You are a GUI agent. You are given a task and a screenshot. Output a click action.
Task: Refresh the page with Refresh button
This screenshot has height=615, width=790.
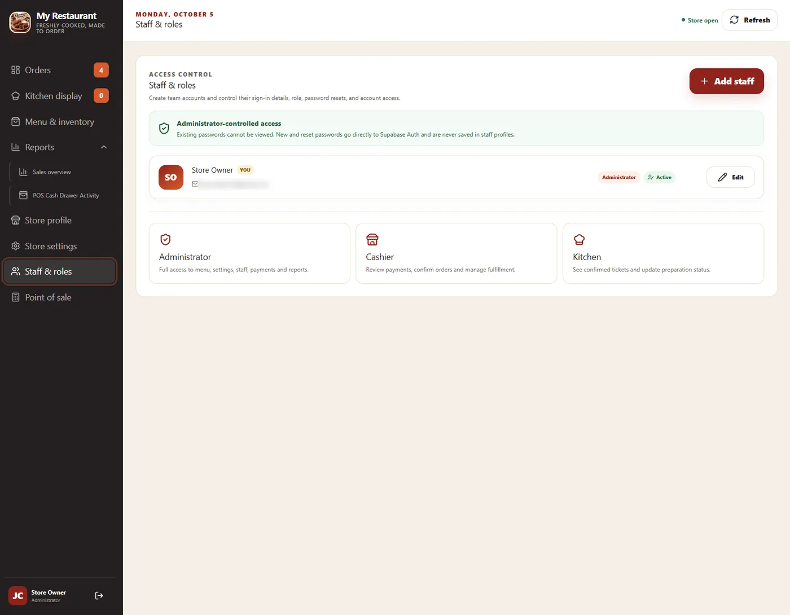(x=750, y=20)
